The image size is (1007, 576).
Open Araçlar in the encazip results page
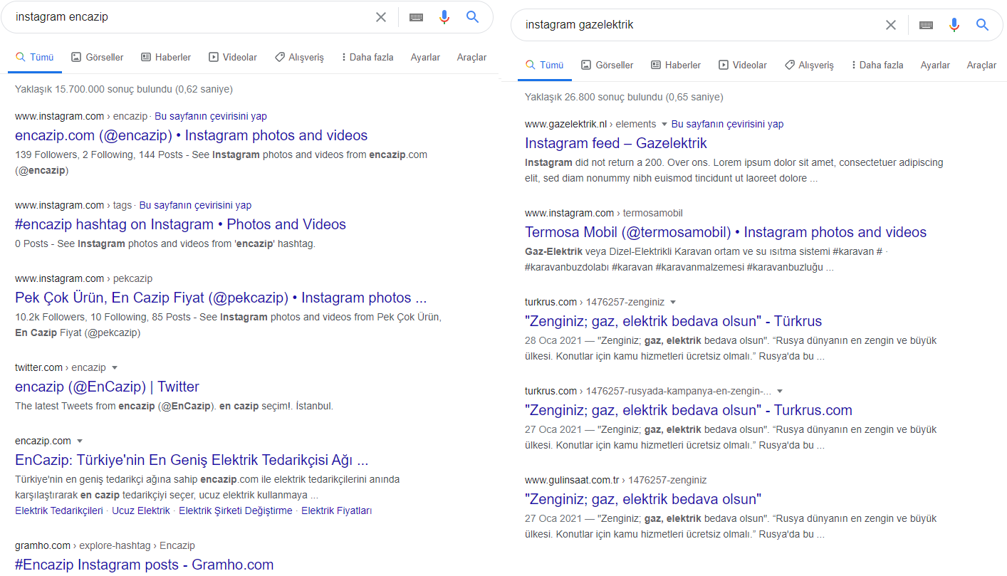[x=471, y=57]
